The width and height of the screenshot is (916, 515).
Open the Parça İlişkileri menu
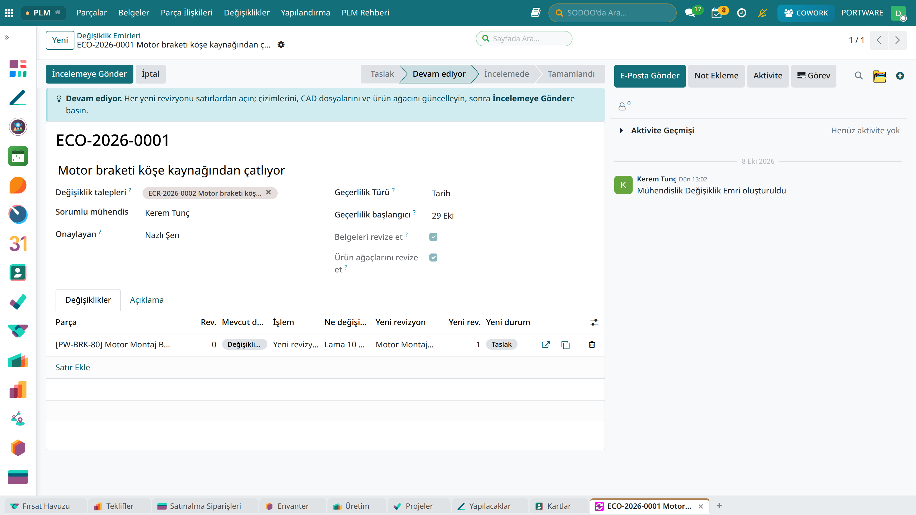(x=186, y=13)
